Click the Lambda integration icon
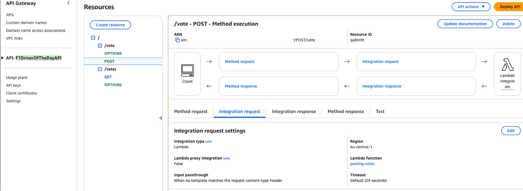523x191 pixels. point(507,65)
